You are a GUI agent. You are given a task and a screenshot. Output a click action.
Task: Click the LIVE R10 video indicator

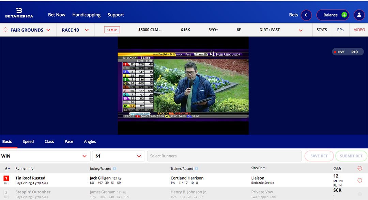348,52
